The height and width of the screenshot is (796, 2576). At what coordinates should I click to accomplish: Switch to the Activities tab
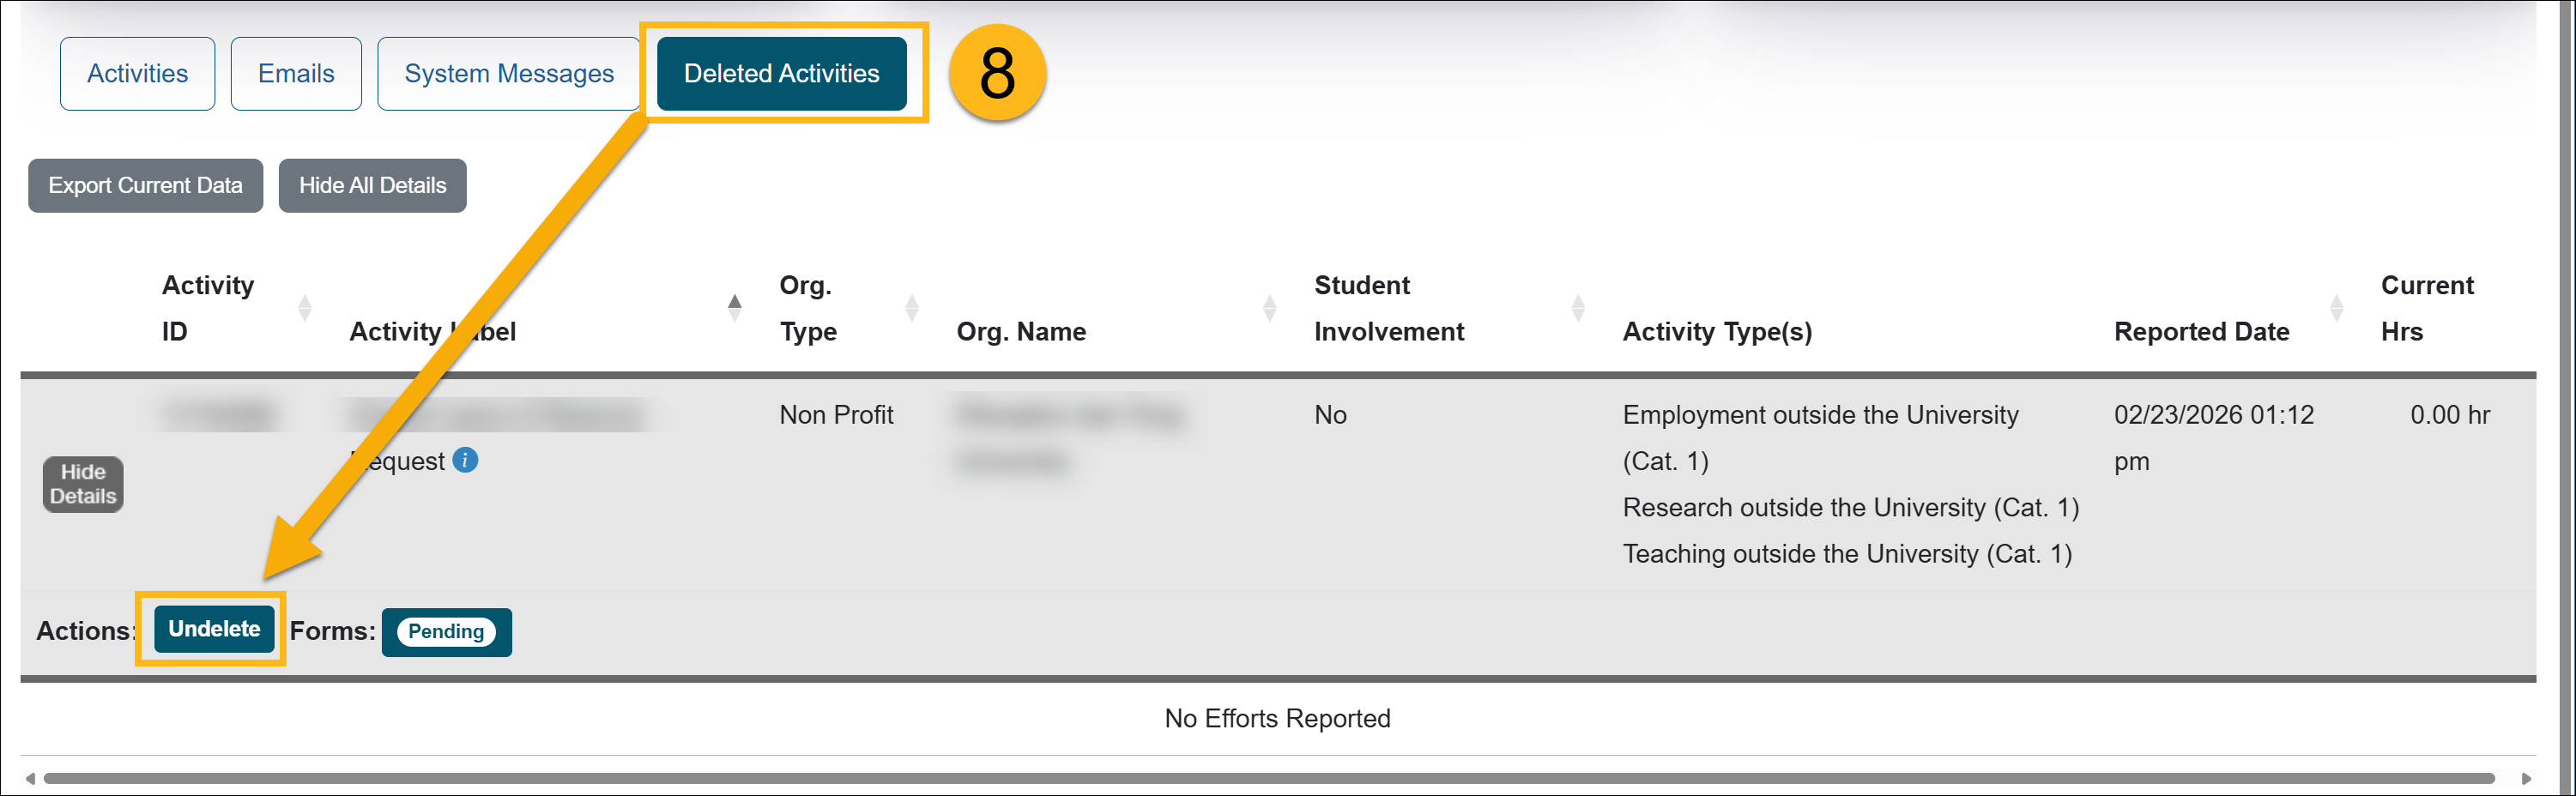point(137,73)
